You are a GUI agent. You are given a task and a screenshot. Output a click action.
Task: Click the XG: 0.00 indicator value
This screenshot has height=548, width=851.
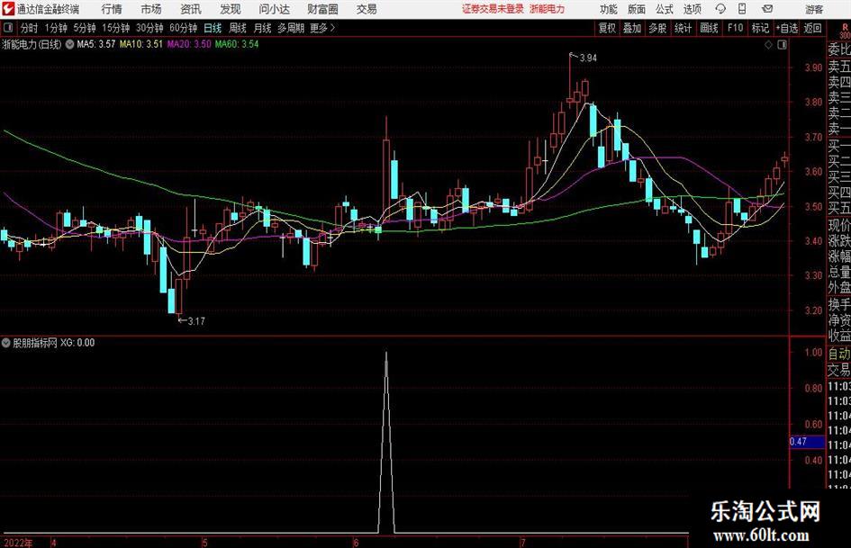click(77, 342)
